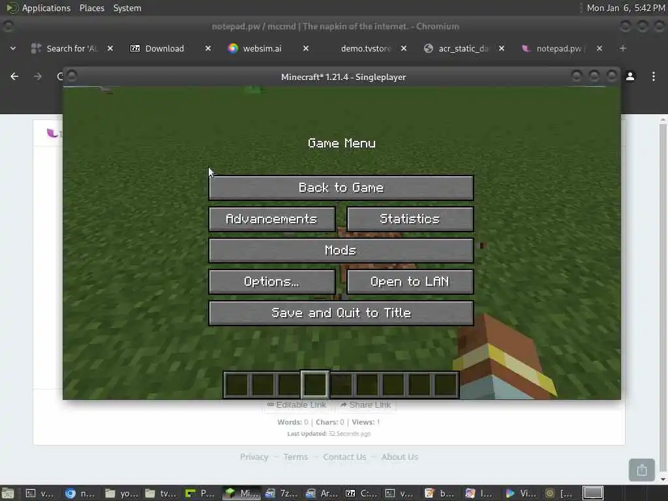Open the Advancements screen
The image size is (668, 501).
pos(272,219)
